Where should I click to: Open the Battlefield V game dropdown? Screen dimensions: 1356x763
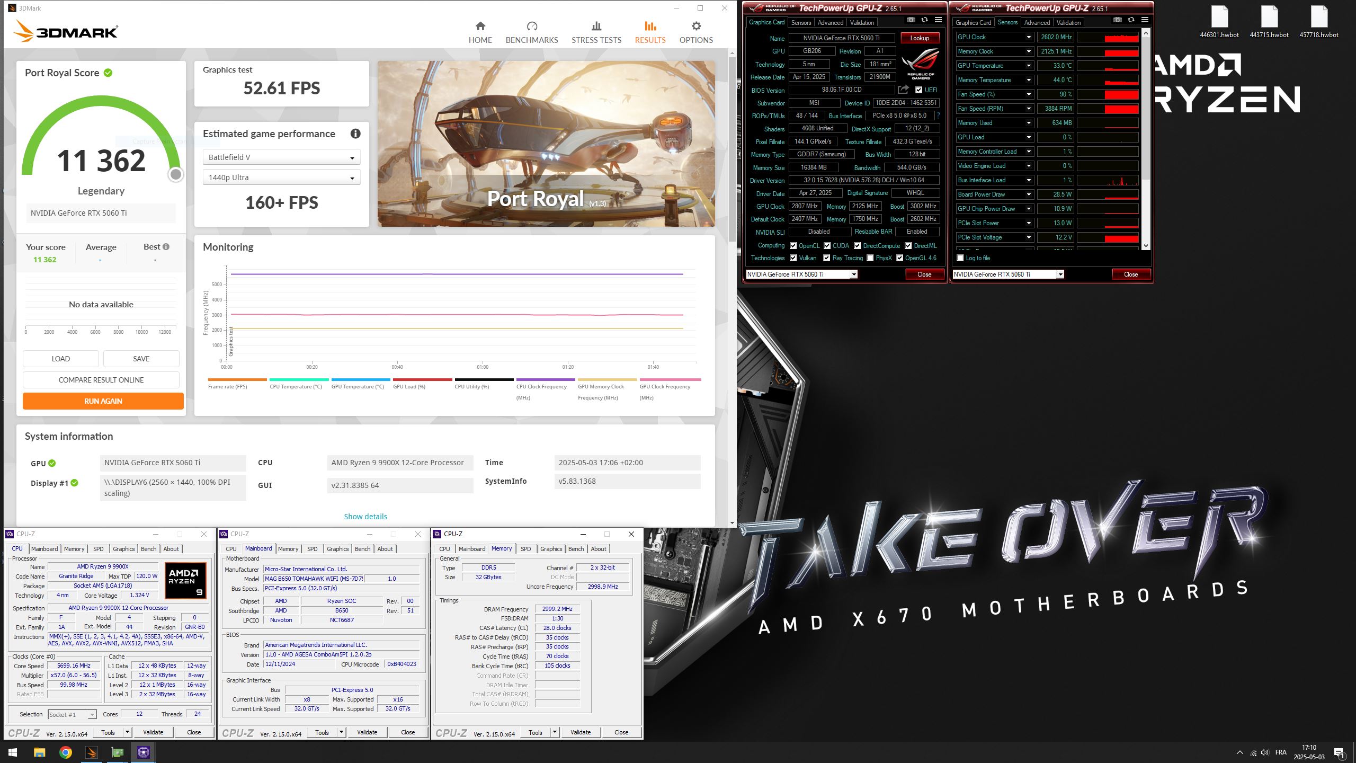[281, 157]
